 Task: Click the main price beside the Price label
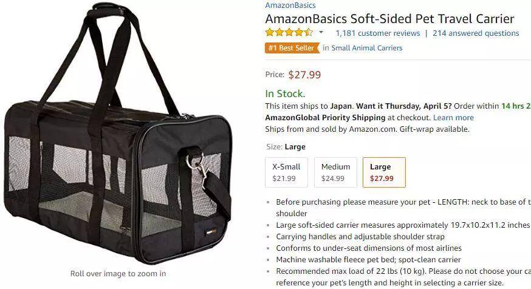tap(304, 75)
